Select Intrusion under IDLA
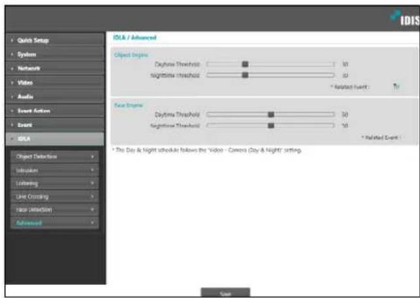The image size is (420, 298). pos(55,170)
